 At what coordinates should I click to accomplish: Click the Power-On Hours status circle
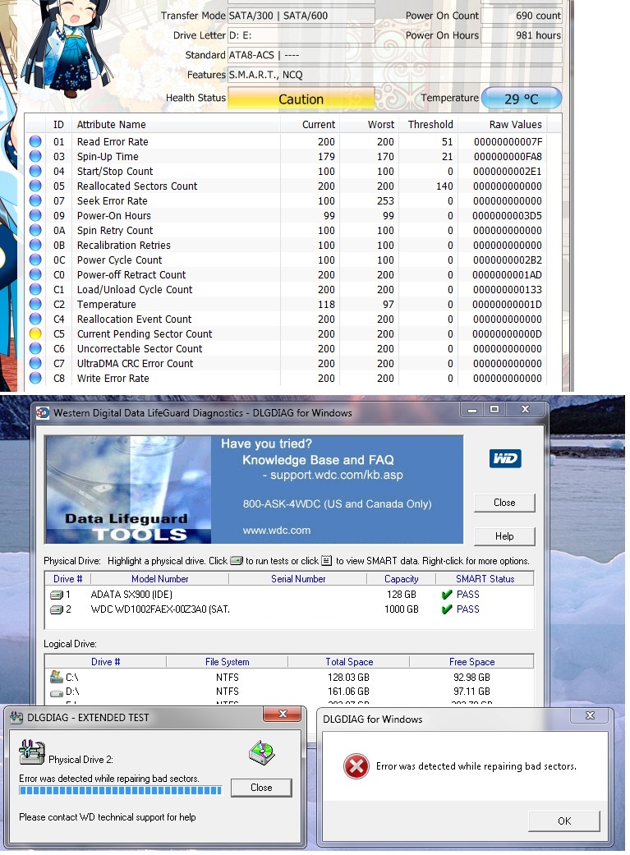(35, 215)
